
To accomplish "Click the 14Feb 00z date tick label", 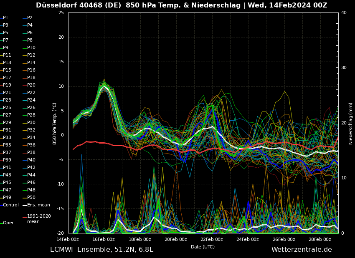I will 68,239.
